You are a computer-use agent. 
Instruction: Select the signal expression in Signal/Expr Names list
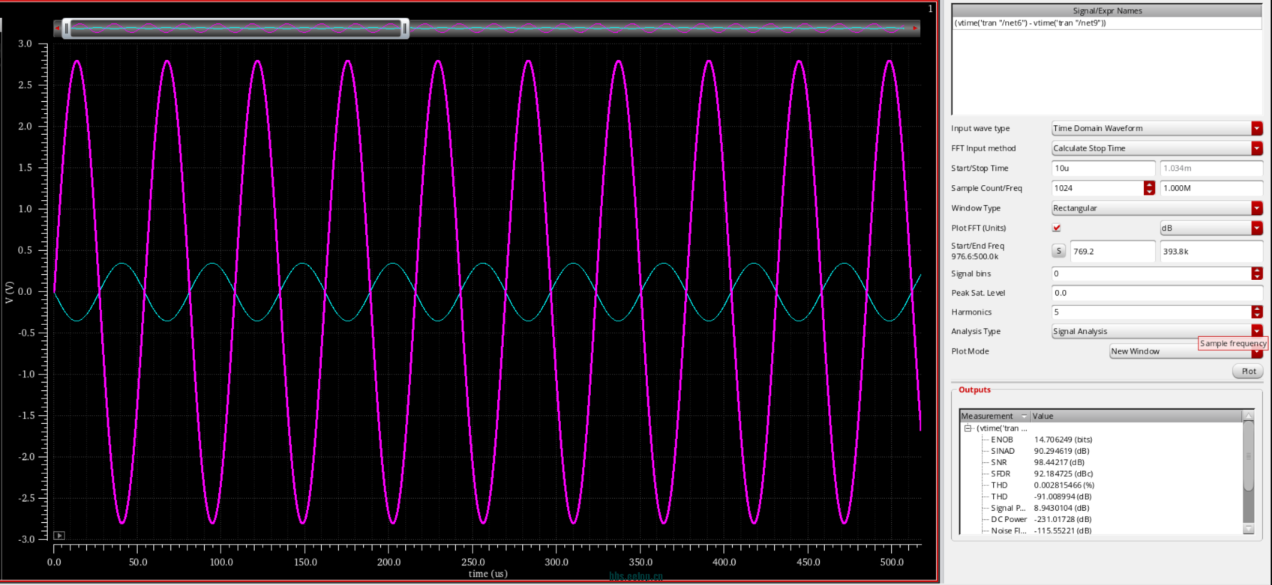1107,23
